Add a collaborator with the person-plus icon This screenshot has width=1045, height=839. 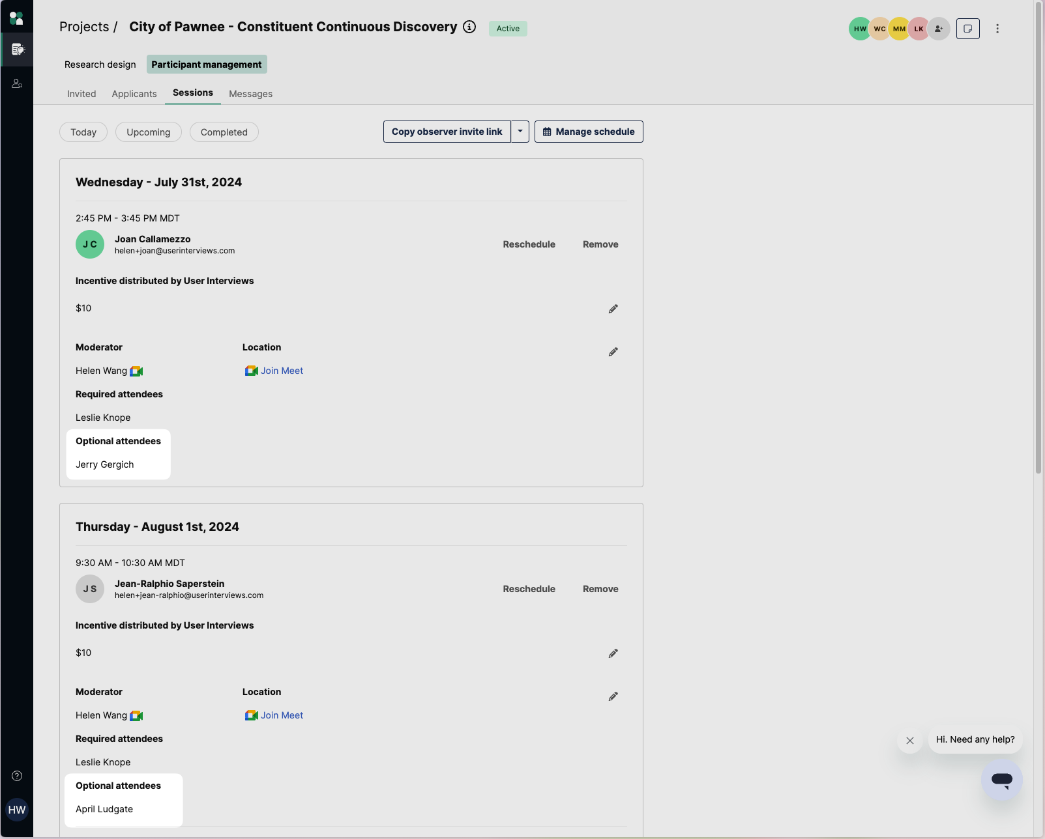click(x=939, y=29)
